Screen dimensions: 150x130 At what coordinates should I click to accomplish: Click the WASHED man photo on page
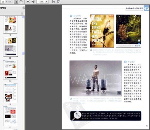(x=95, y=78)
